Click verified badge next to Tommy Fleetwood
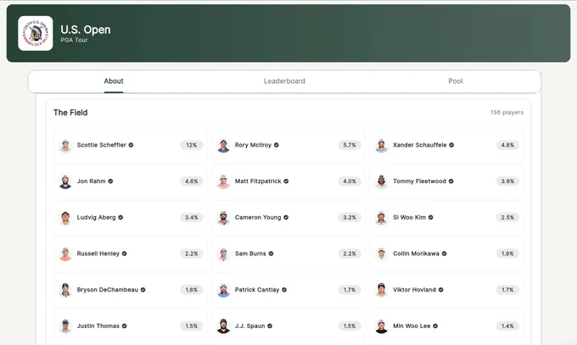 pos(451,181)
